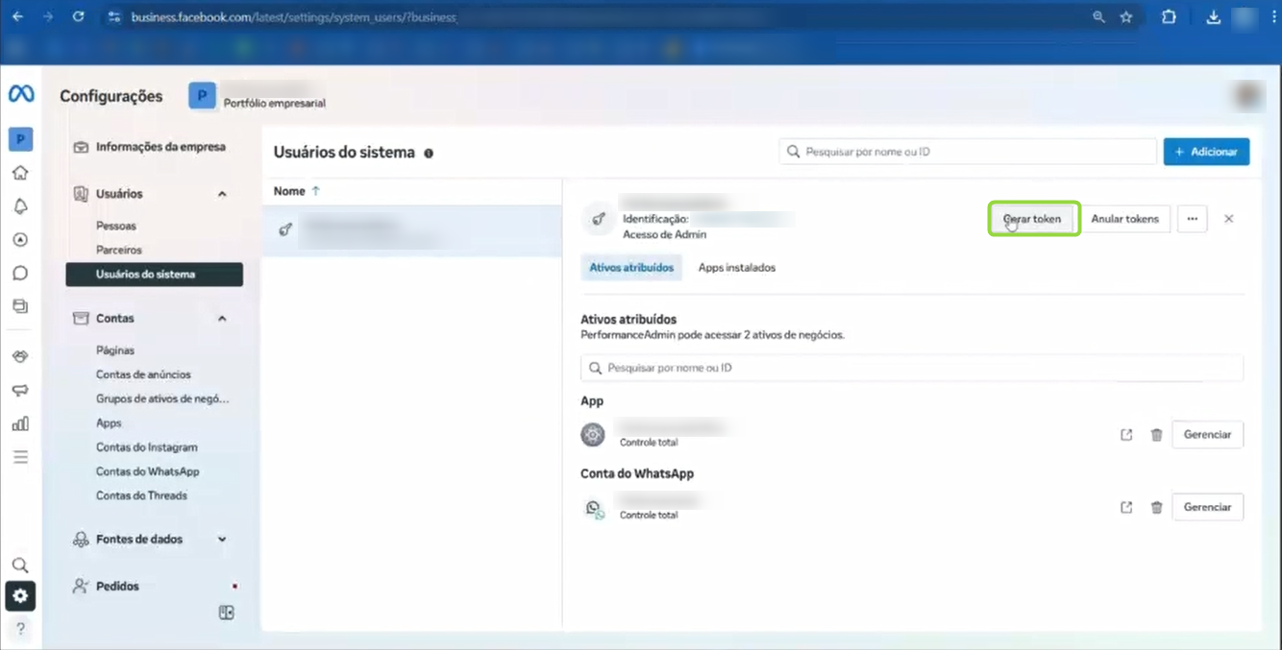Open Contas do WhatsApp menu item
The image size is (1282, 650).
coord(147,471)
